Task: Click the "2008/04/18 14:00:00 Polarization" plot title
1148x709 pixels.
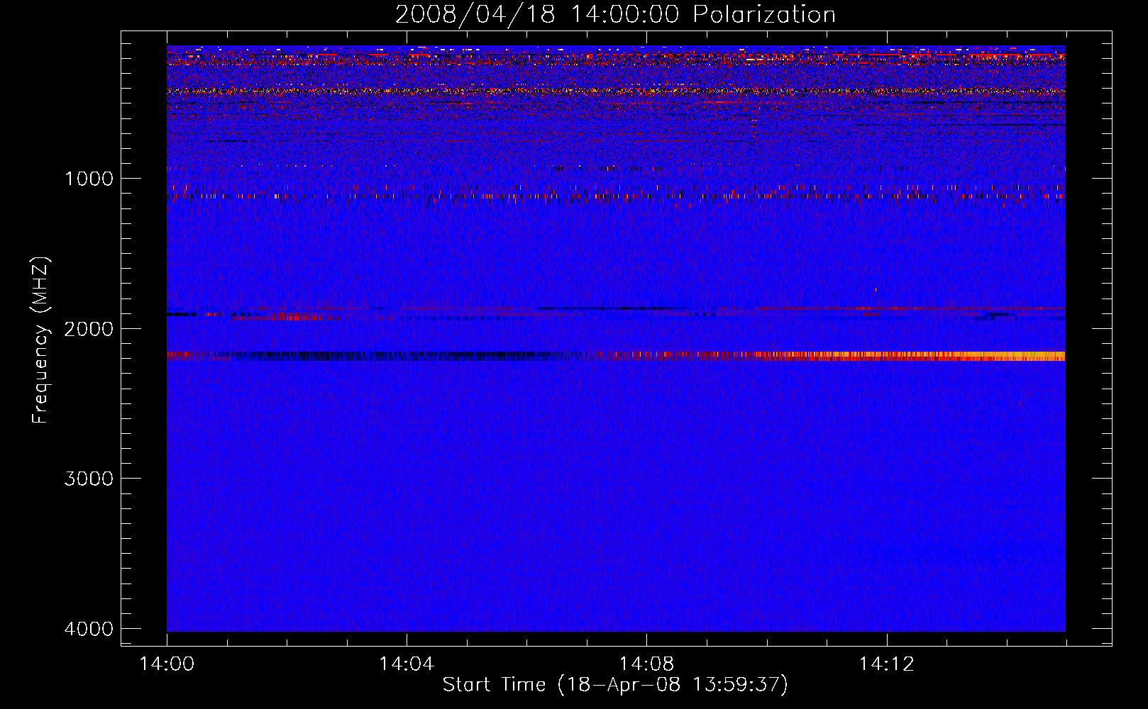Action: (x=615, y=14)
